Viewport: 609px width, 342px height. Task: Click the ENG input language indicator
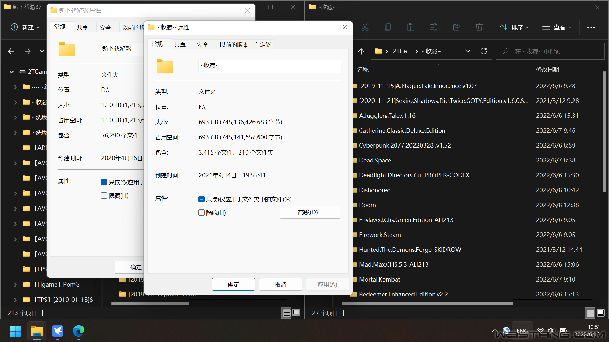click(x=522, y=331)
